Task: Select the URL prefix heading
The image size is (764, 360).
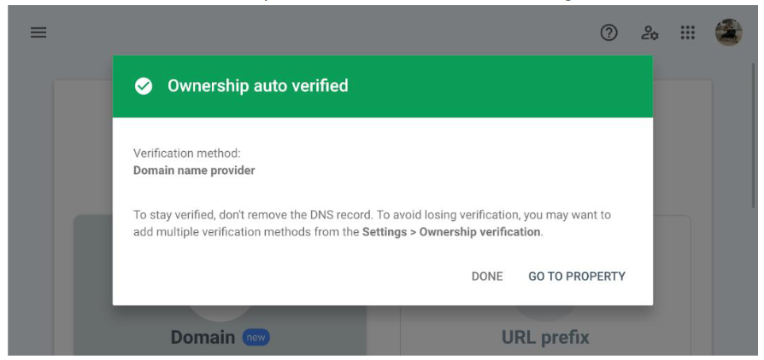Action: (545, 337)
